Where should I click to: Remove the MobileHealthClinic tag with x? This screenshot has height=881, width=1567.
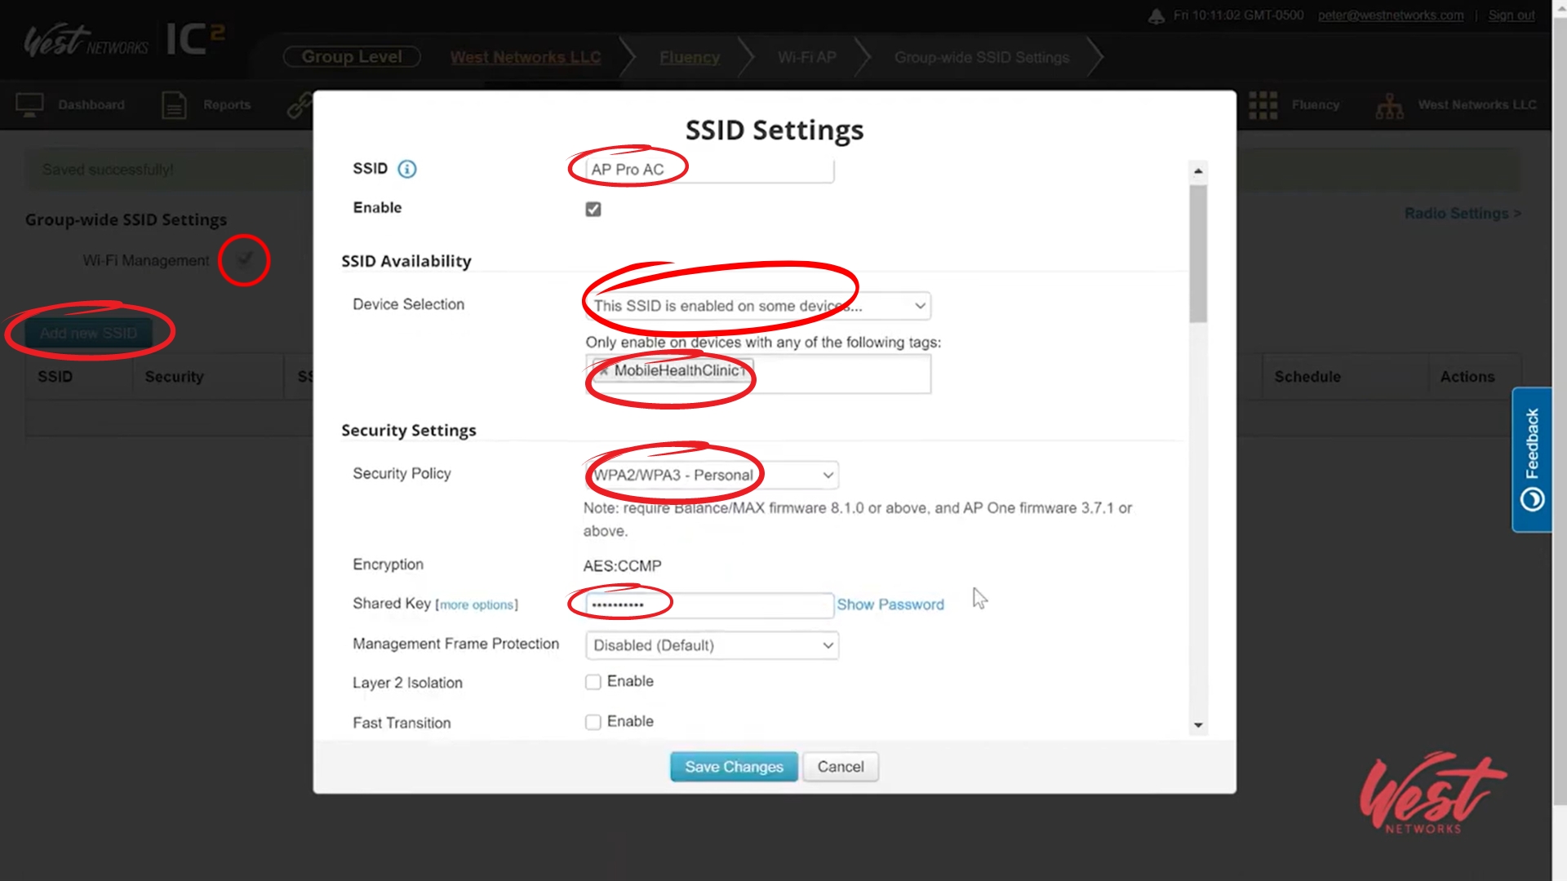tap(604, 371)
